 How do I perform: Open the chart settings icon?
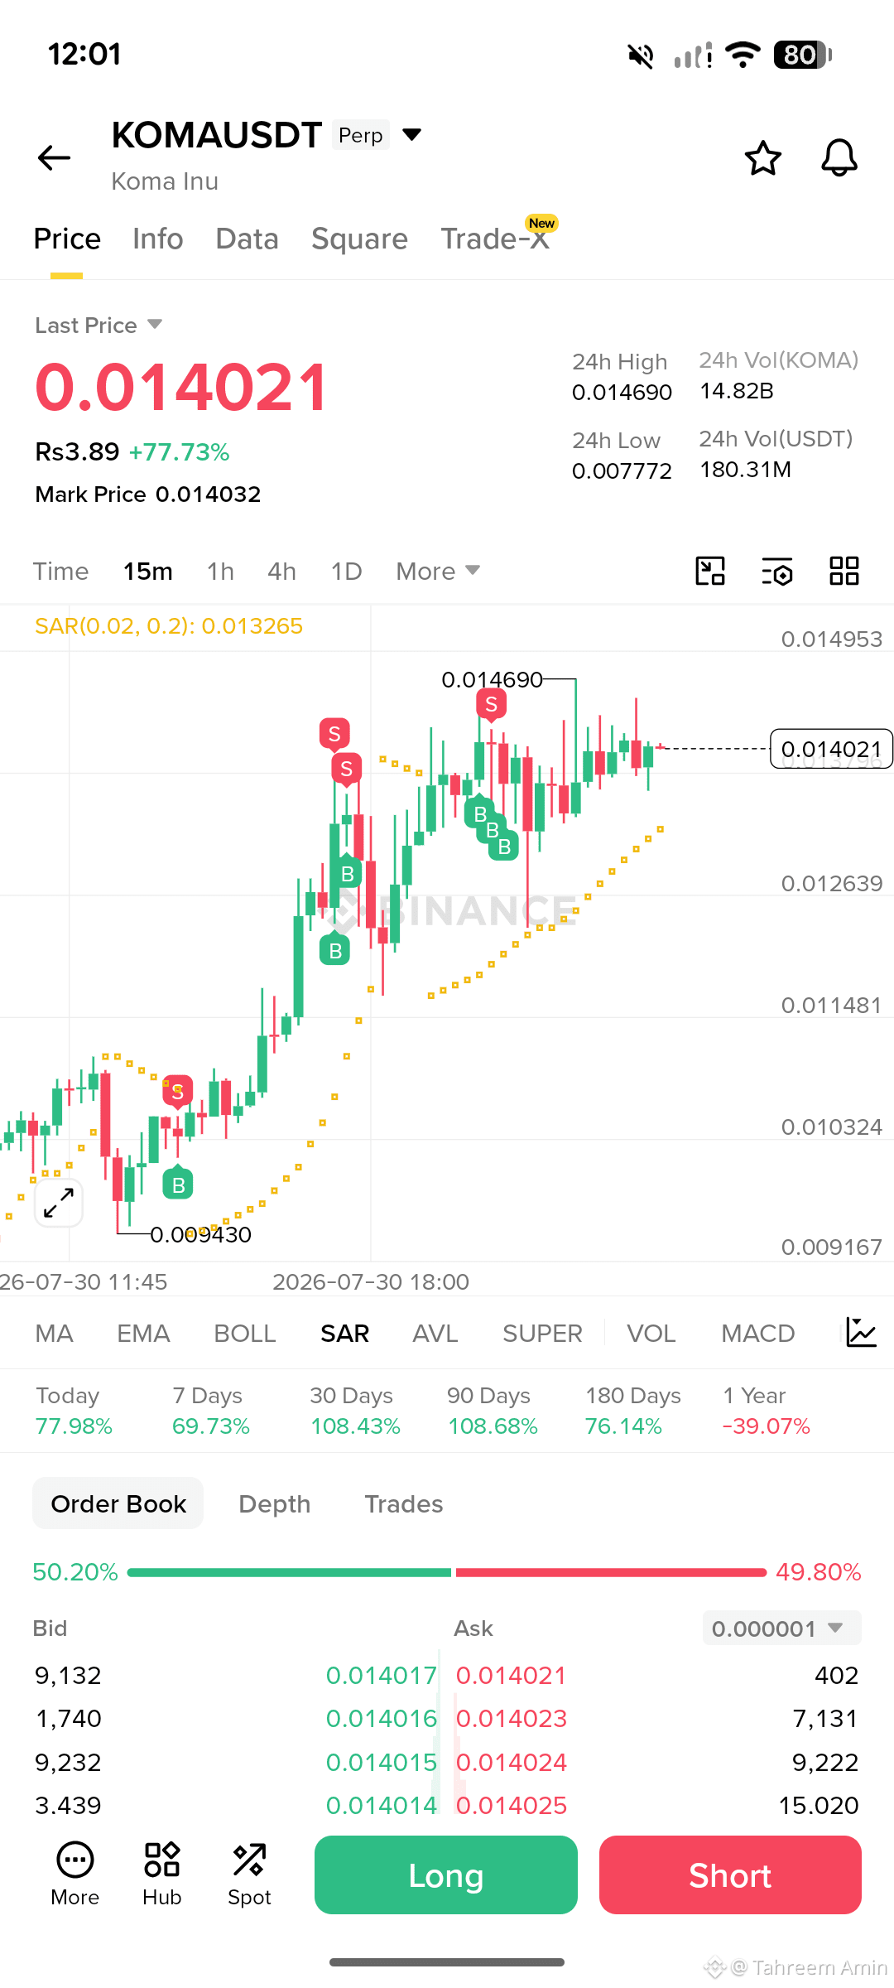[x=777, y=571]
